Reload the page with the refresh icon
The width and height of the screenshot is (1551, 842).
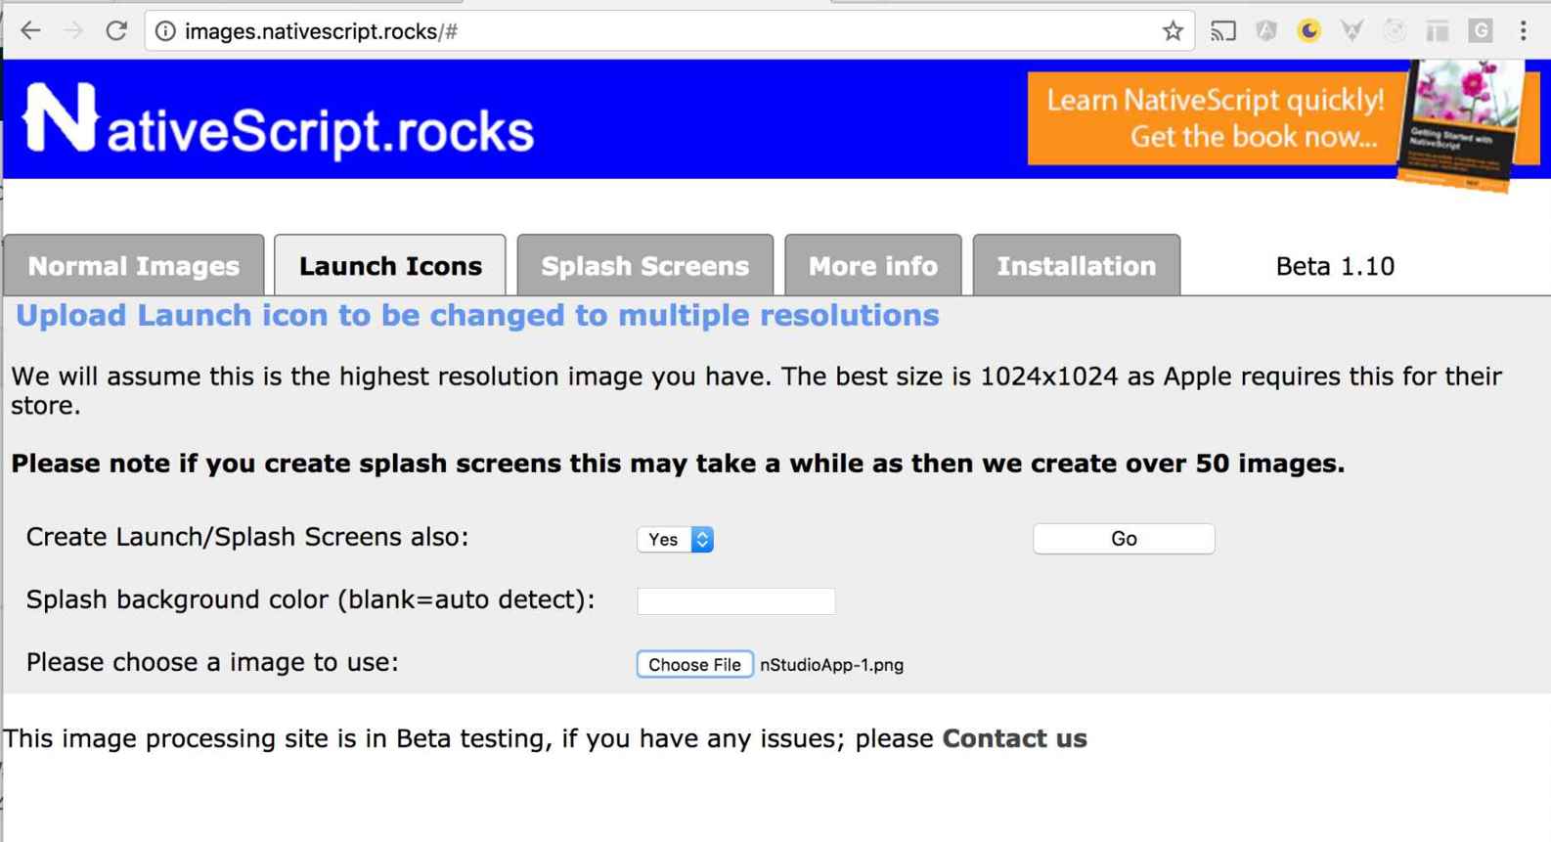coord(116,31)
